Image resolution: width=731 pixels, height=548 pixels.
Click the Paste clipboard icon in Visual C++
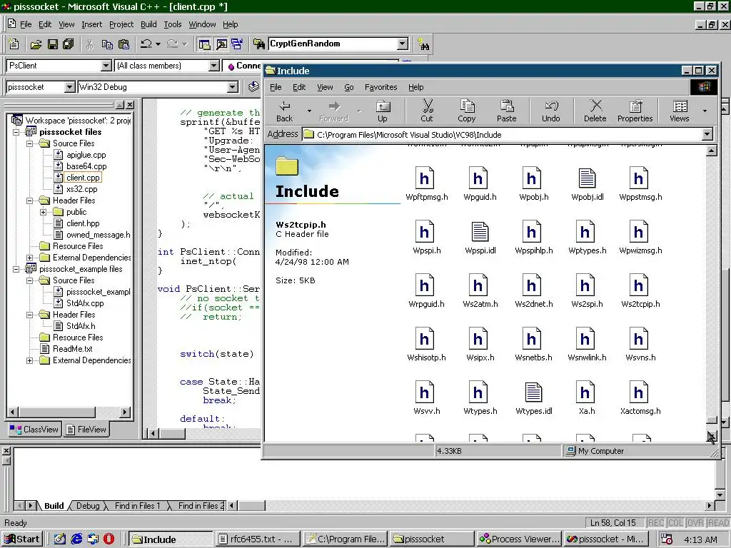point(124,44)
